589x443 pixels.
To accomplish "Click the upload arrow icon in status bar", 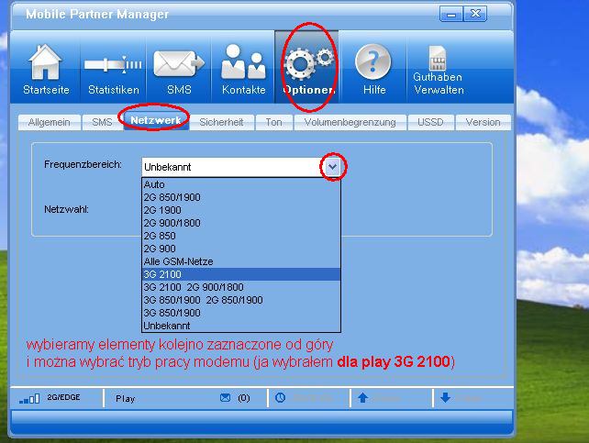I will click(362, 397).
